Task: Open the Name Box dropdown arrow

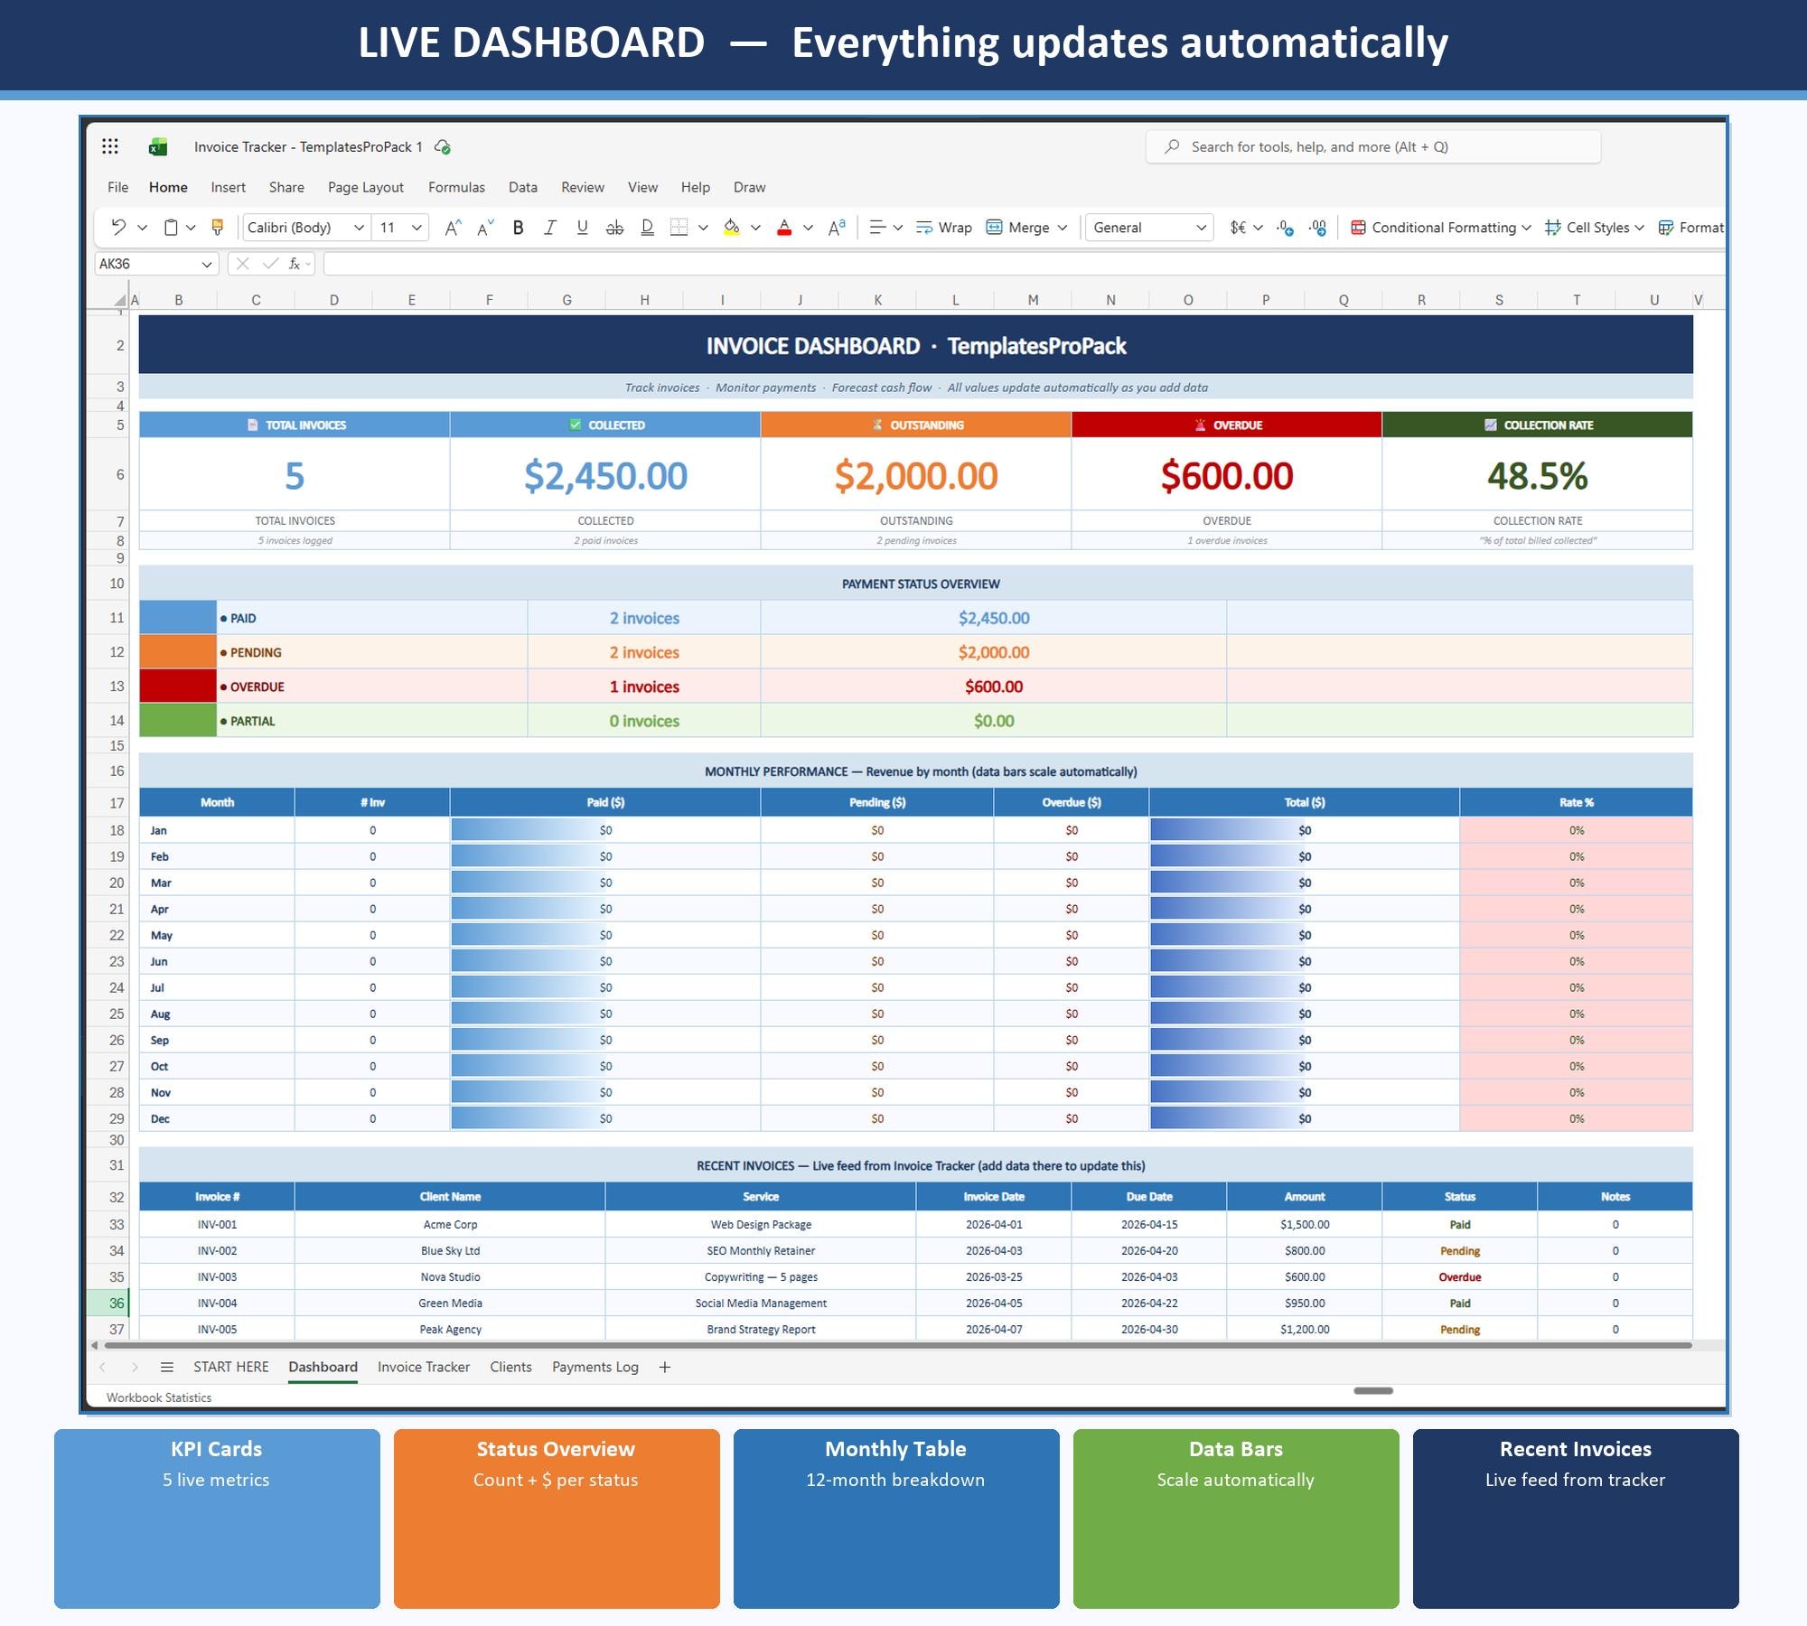Action: click(x=207, y=264)
